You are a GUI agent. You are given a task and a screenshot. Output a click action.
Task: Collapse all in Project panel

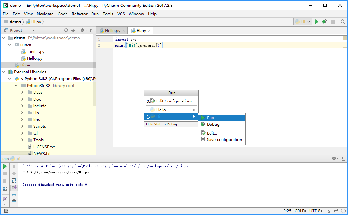click(x=73, y=30)
